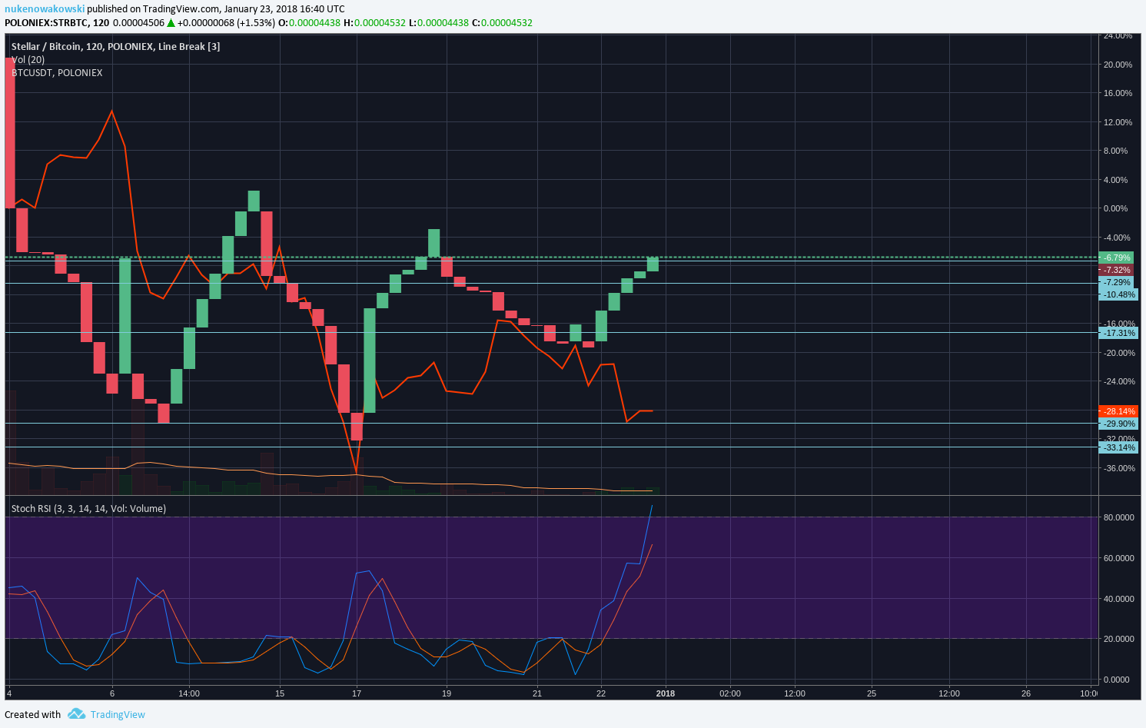Click the 2018 label on the time axis

[666, 693]
